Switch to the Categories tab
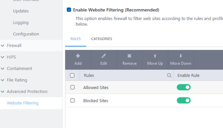 tap(102, 39)
